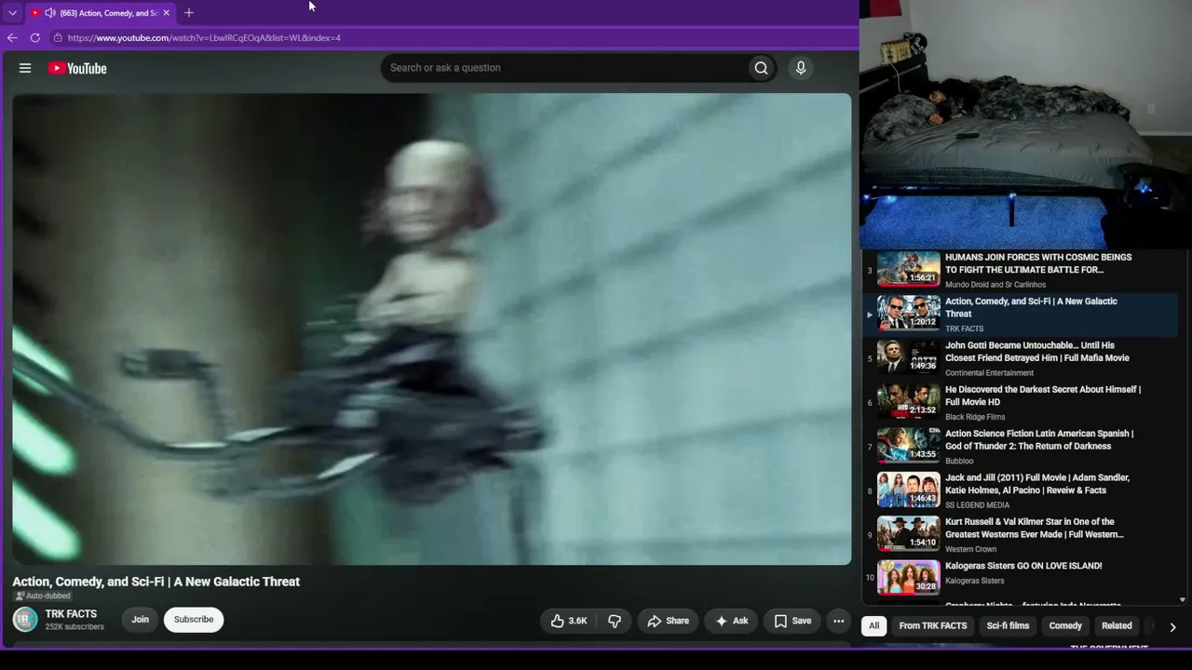1192x670 pixels.
Task: Click the browser address bar URL
Action: tap(204, 38)
